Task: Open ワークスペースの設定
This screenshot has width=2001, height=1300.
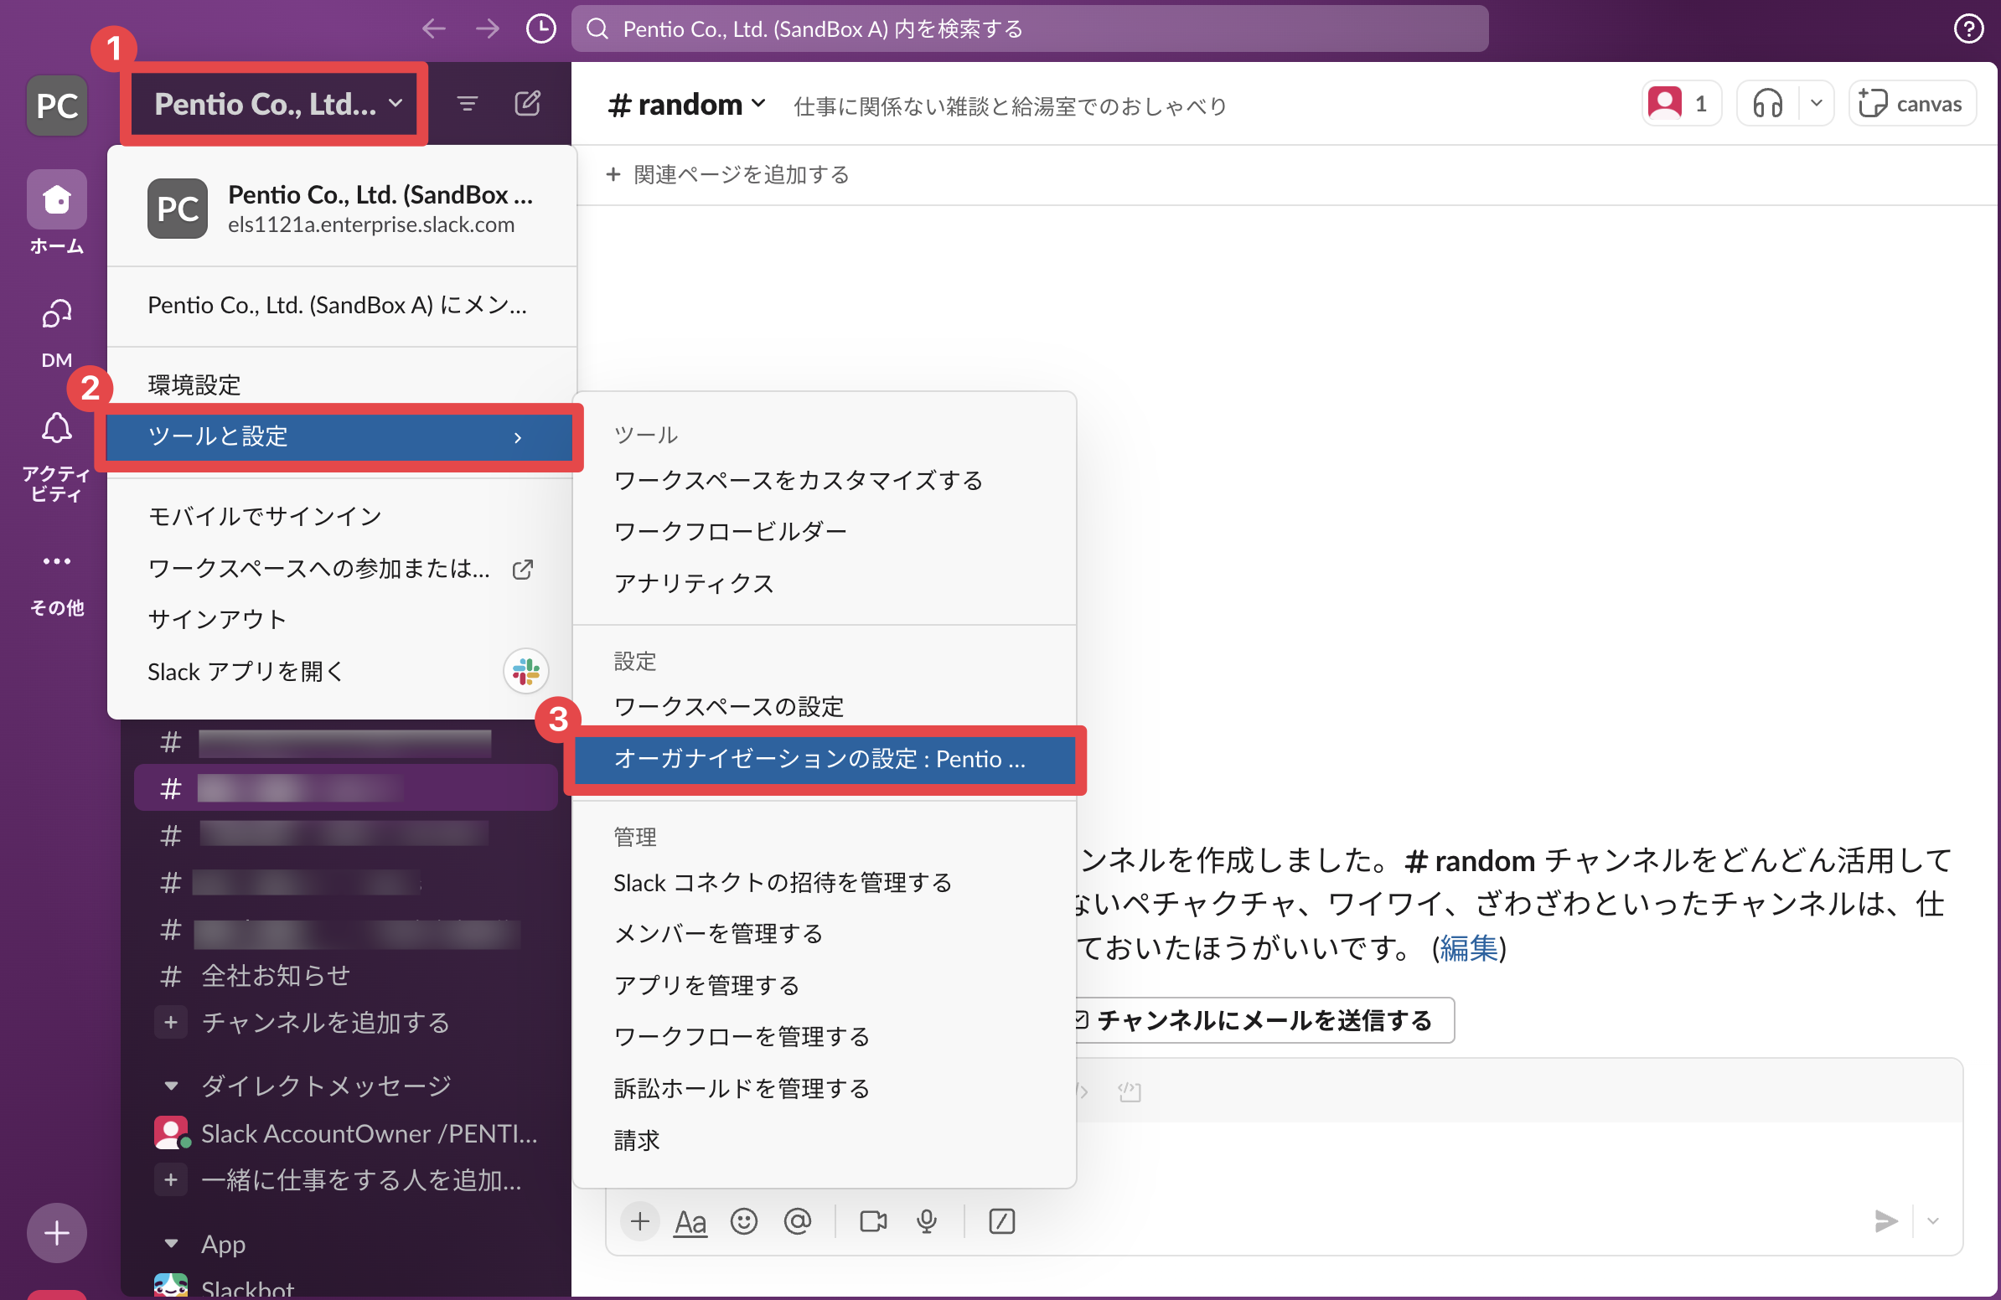Action: (824, 707)
